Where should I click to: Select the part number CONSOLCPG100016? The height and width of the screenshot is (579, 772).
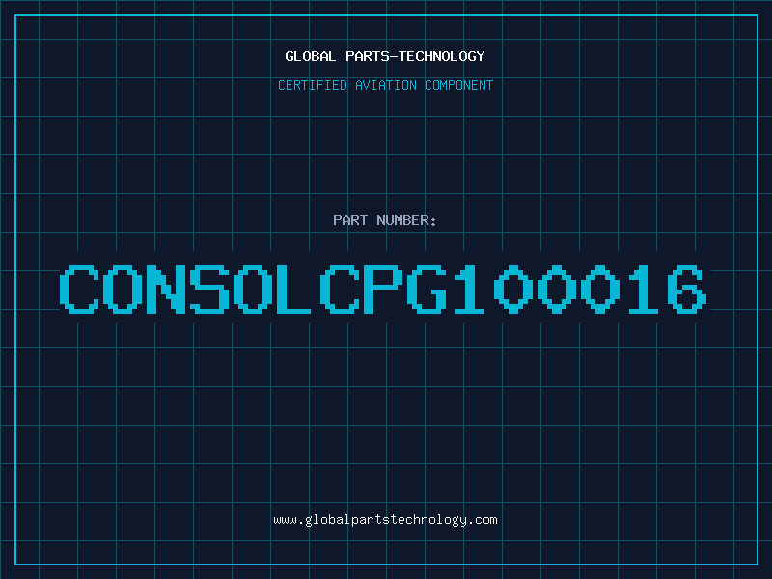tap(383, 289)
